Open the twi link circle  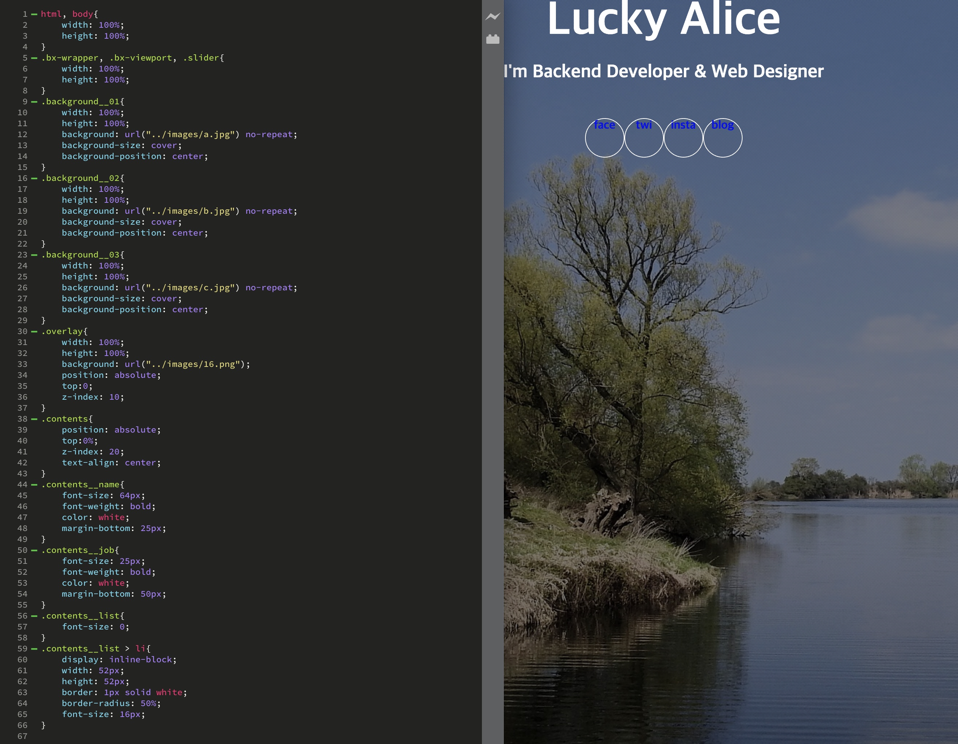click(643, 125)
